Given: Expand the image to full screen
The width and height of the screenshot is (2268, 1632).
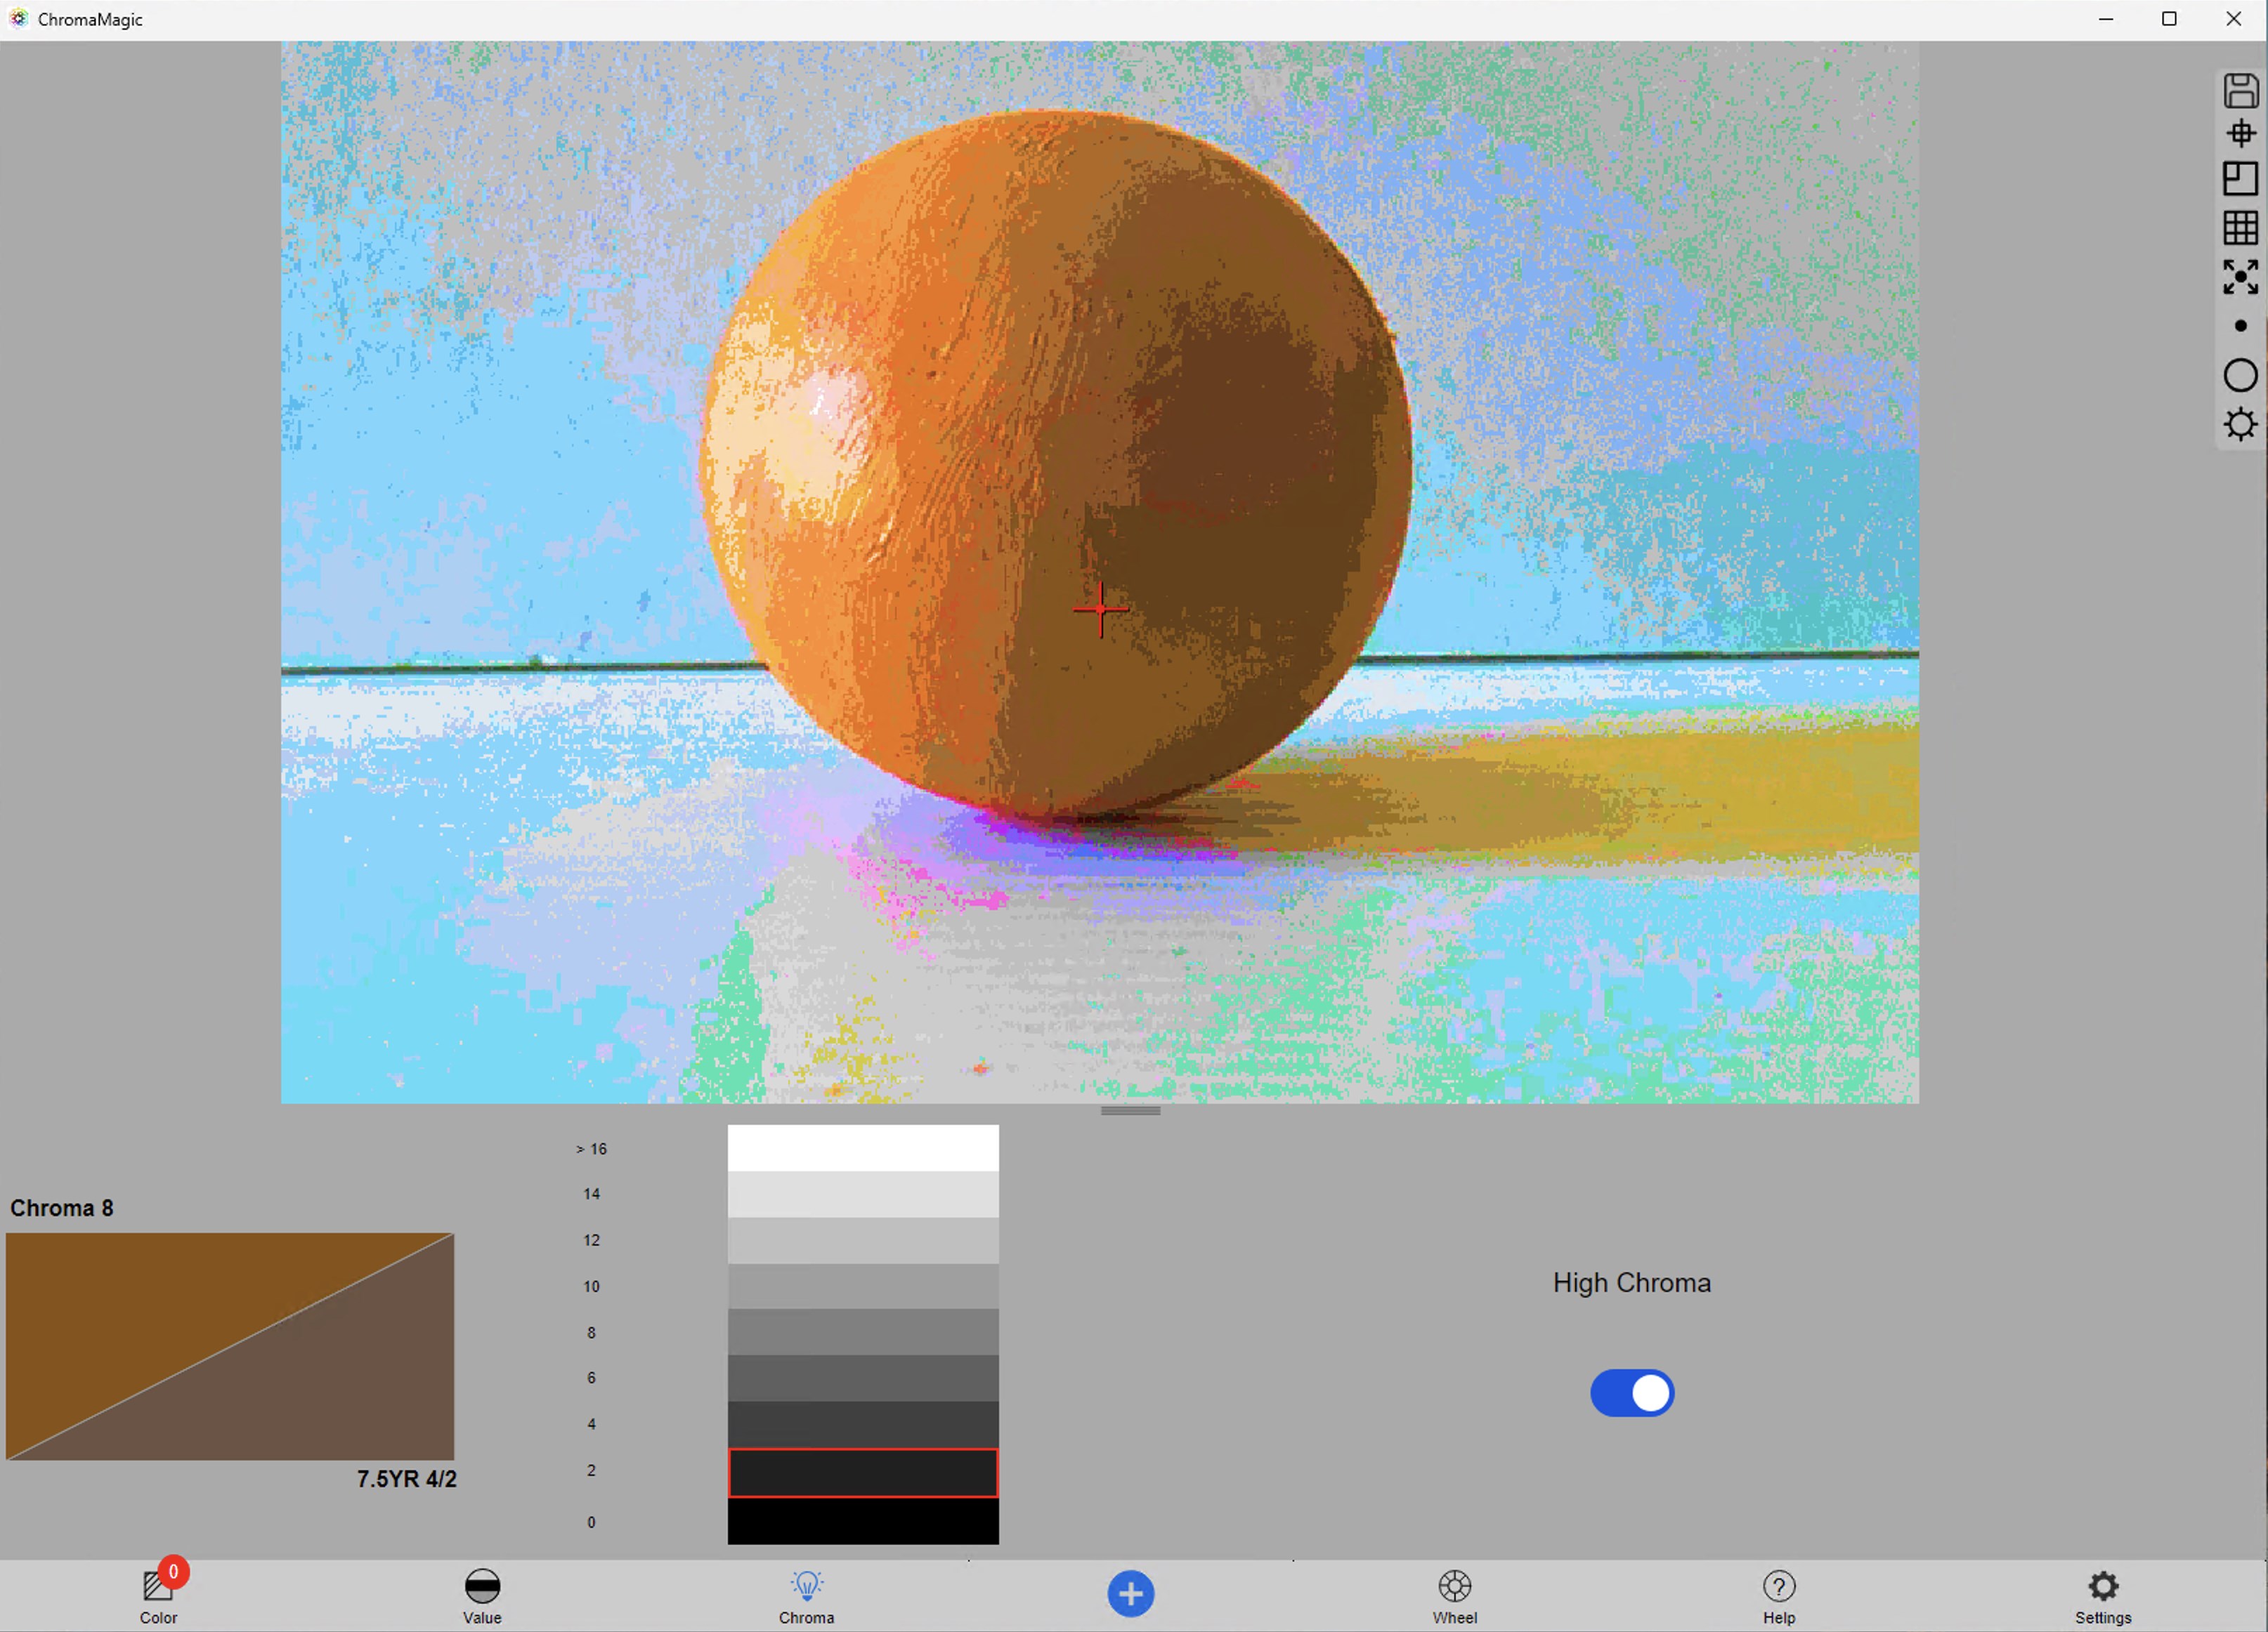Looking at the screenshot, I should (2242, 276).
